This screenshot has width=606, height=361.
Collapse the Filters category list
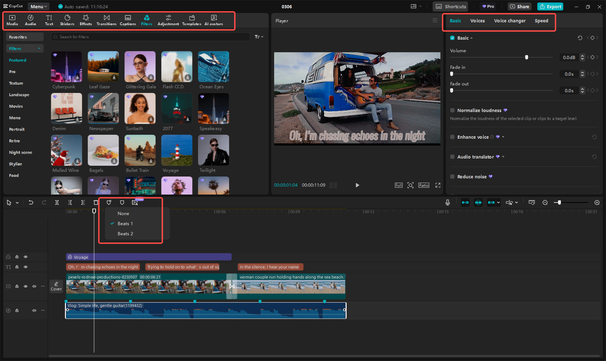click(x=39, y=49)
